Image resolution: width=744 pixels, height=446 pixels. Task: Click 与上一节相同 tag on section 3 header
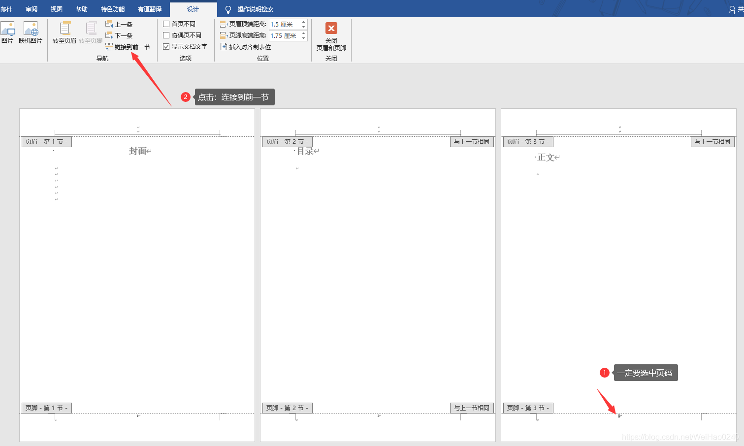pyautogui.click(x=712, y=142)
